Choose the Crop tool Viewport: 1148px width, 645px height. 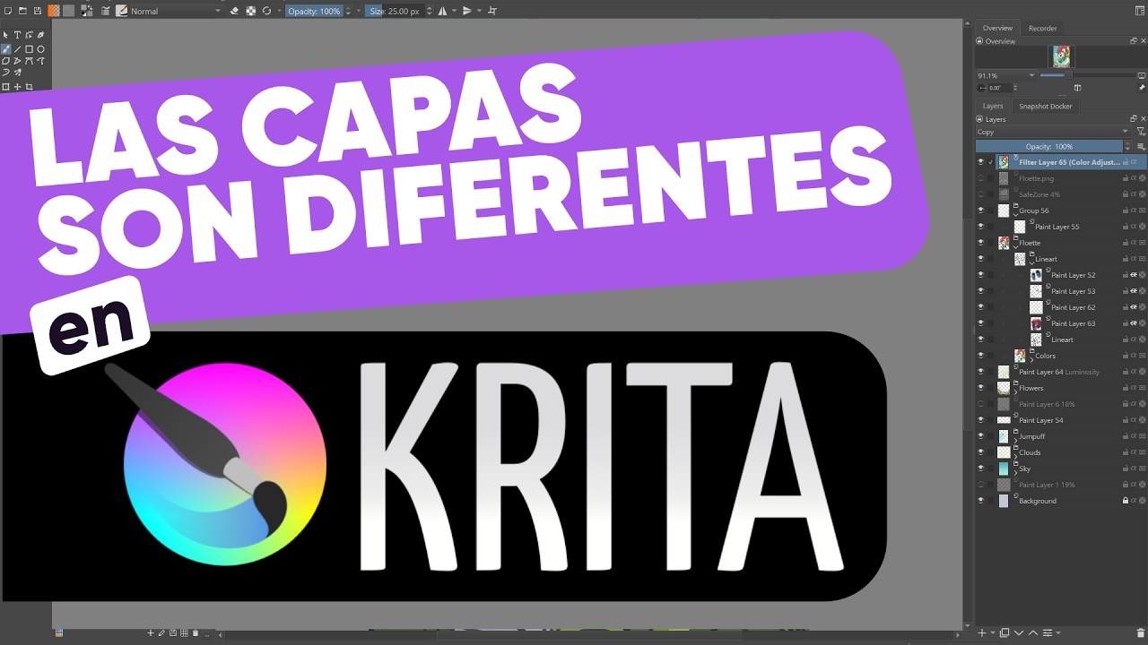point(29,87)
